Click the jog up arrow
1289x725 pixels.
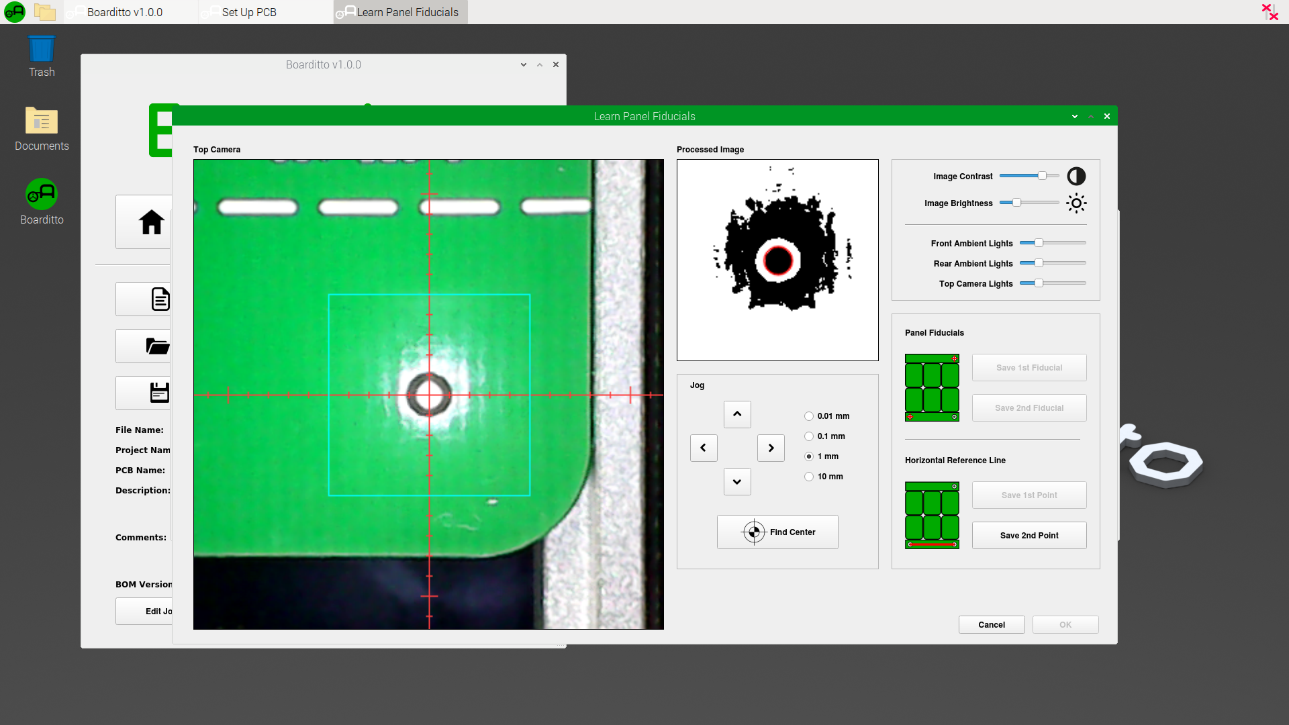(737, 414)
